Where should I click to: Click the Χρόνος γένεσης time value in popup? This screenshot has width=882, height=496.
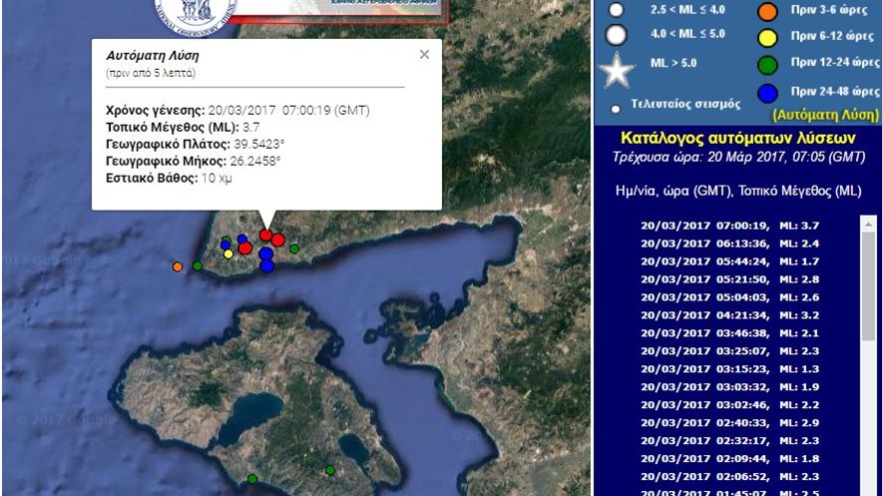pos(288,110)
